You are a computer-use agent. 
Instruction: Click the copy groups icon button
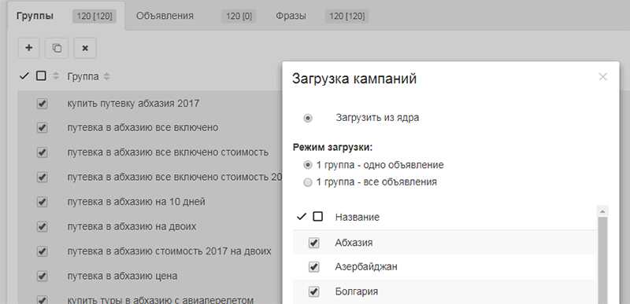click(x=57, y=48)
